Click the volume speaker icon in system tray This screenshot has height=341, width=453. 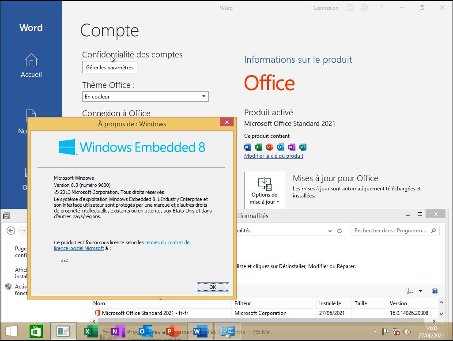pyautogui.click(x=407, y=332)
